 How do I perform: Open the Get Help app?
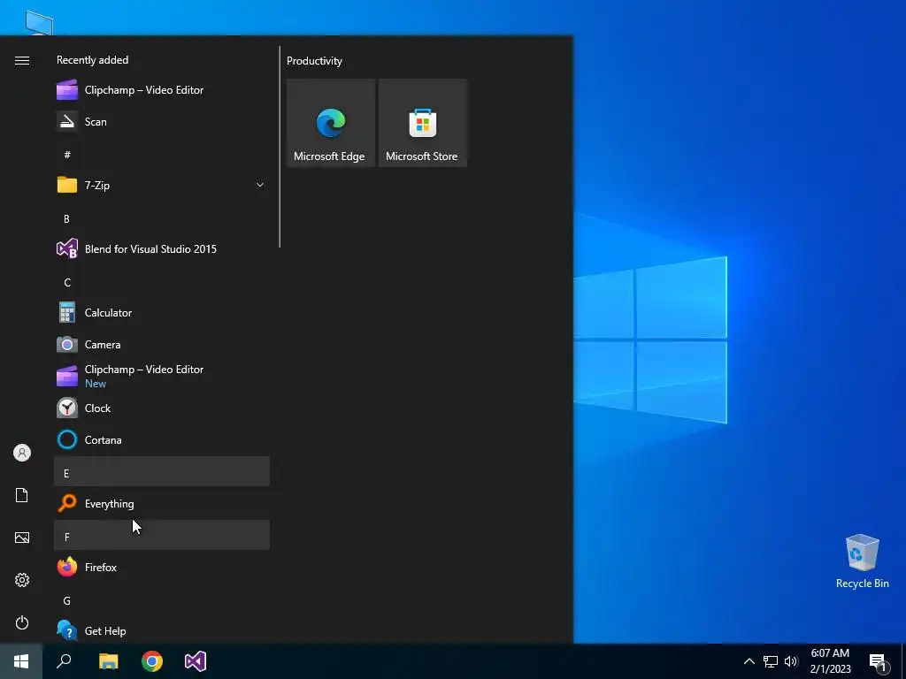(162, 631)
